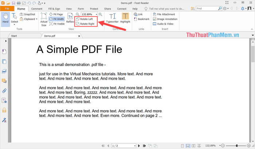Open the Connect ribbon tab
Viewport: 255px width, 149px height.
pos(122,9)
